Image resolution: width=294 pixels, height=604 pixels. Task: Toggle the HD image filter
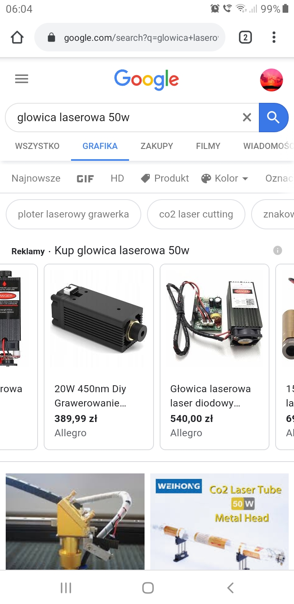coord(117,178)
